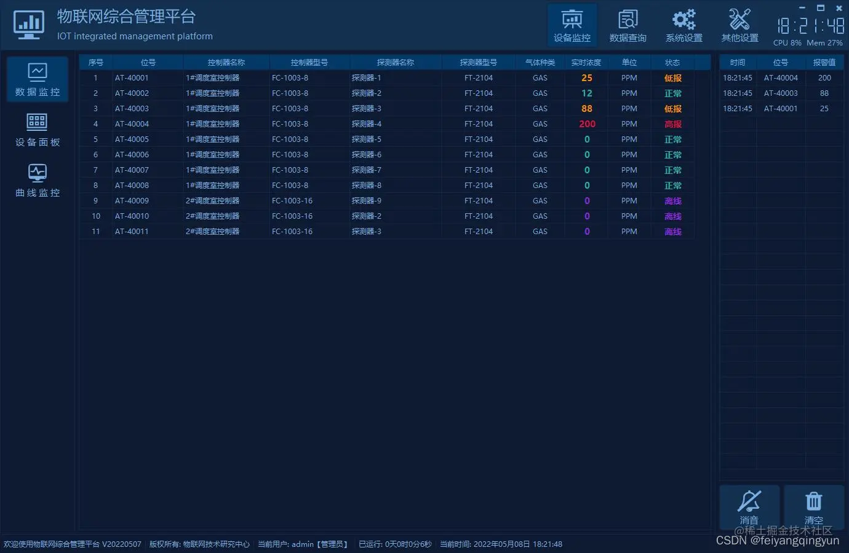Select the 曲线监控 sidebar item
Screen dimensions: 849x553
[38, 180]
